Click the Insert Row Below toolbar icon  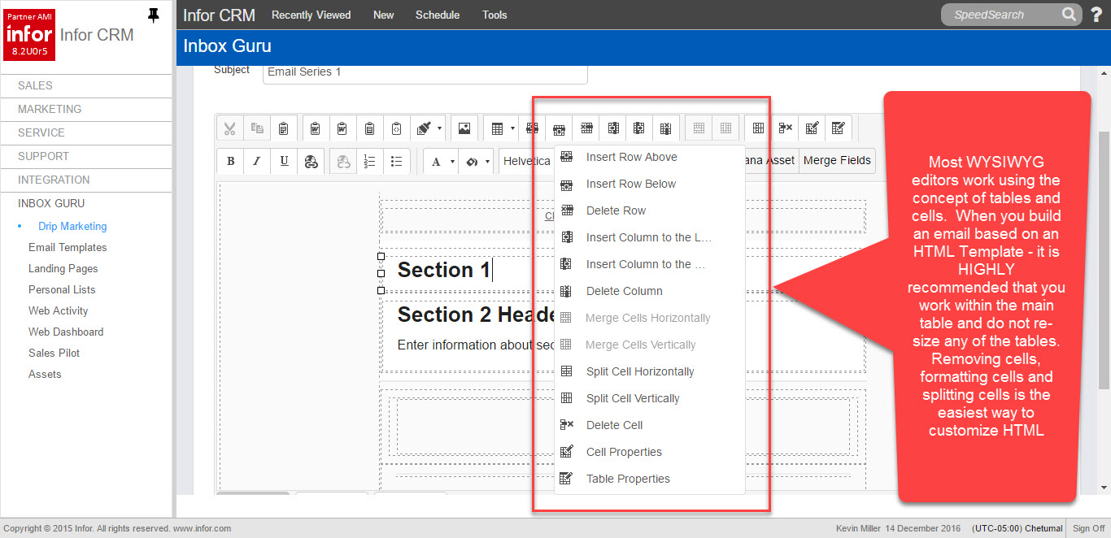559,128
